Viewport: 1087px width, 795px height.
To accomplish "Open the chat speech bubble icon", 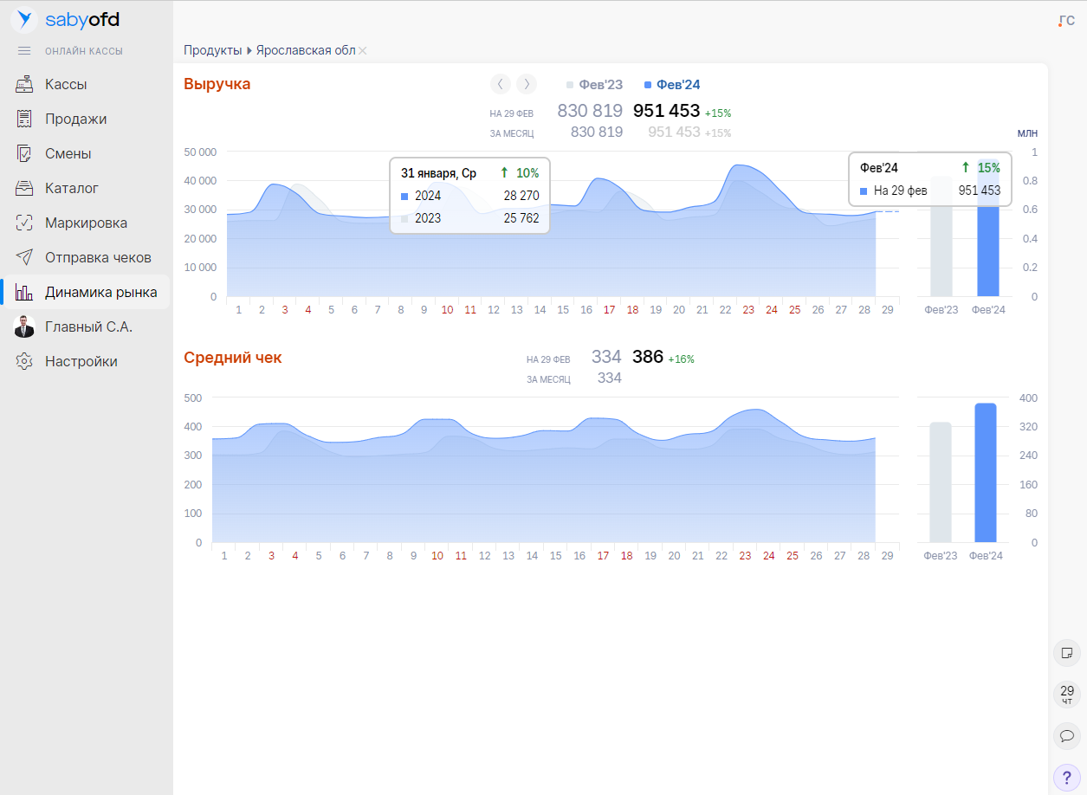I will (x=1066, y=736).
